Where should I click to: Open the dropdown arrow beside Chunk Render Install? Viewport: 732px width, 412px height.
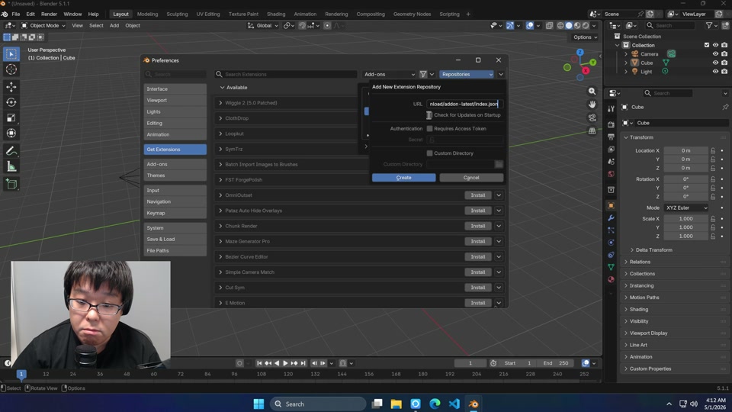pyautogui.click(x=499, y=226)
